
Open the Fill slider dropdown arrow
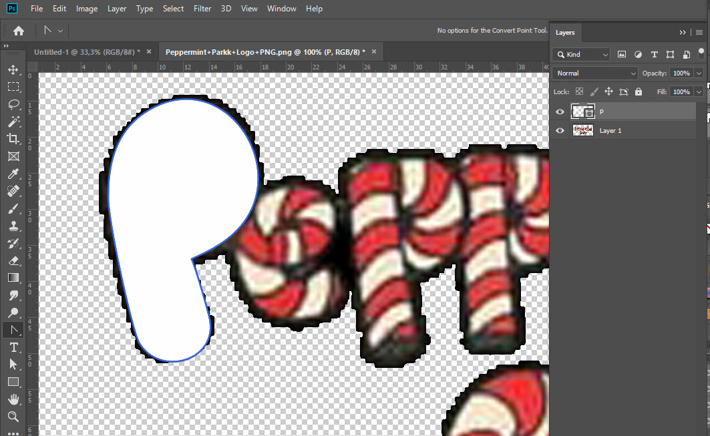click(x=699, y=92)
